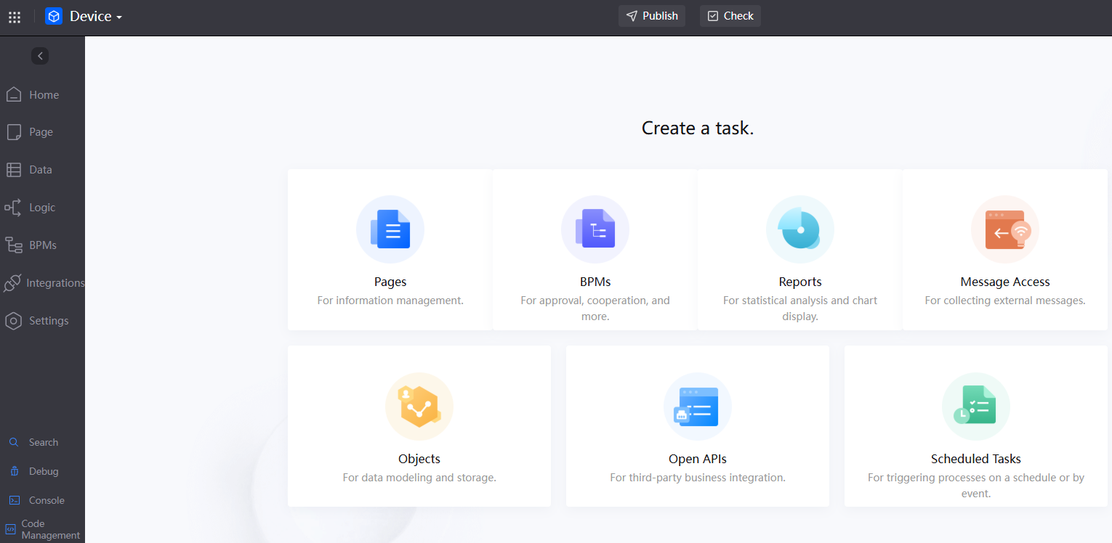Expand the Device app dropdown arrow
The image size is (1112, 543).
[x=118, y=17]
